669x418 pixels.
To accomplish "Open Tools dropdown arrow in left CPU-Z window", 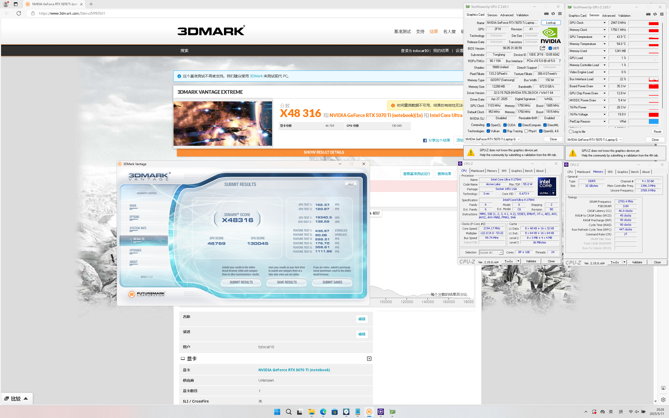I will click(x=518, y=261).
